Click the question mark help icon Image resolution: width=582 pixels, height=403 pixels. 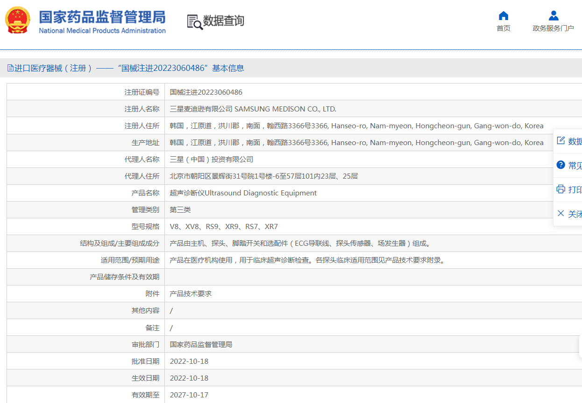561,165
